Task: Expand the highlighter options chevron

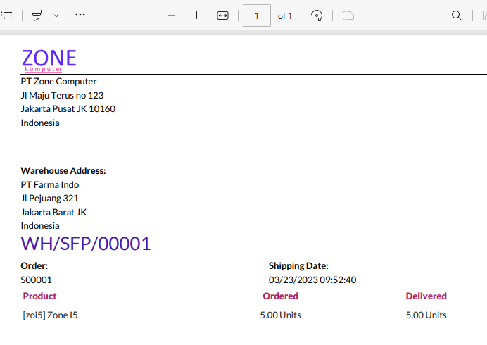Action: click(x=56, y=15)
